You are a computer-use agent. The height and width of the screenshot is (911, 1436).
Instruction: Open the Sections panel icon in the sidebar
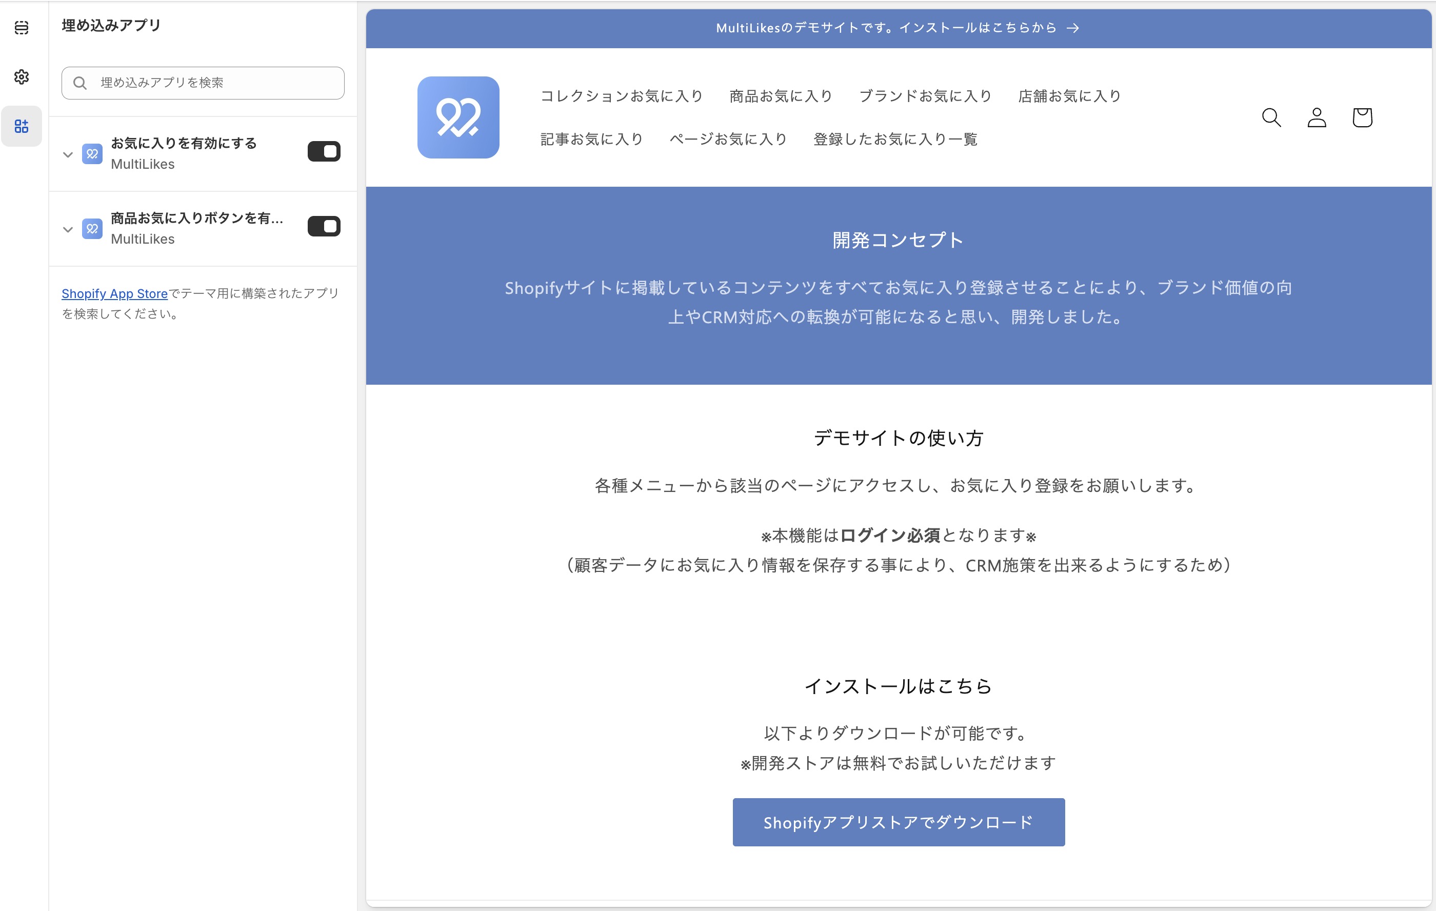[22, 28]
